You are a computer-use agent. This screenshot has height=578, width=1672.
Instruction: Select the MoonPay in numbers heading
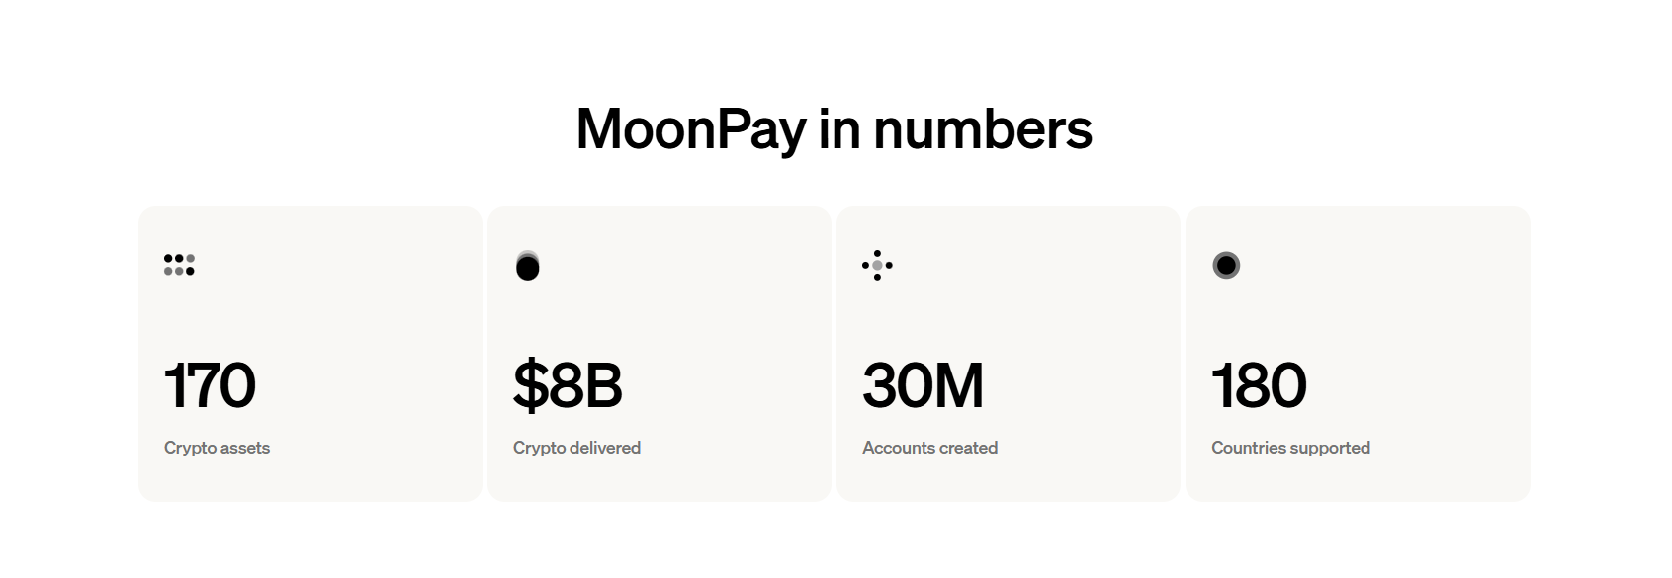pyautogui.click(x=835, y=129)
